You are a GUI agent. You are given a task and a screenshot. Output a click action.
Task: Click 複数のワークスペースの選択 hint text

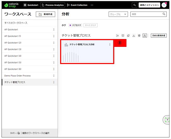click(36, 133)
